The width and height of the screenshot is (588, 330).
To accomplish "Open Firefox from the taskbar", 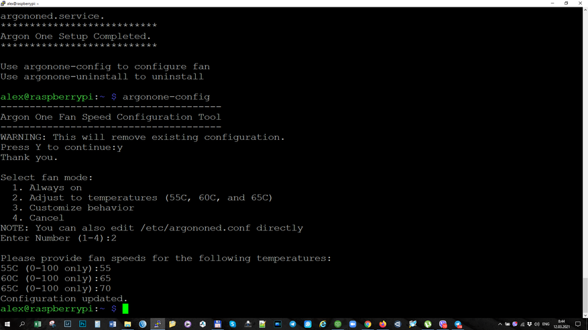I will tap(383, 324).
